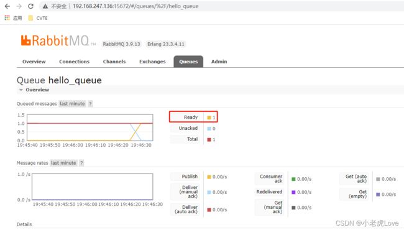The image size is (404, 230).
Task: Switch to the Channels tab
Action: click(x=114, y=62)
